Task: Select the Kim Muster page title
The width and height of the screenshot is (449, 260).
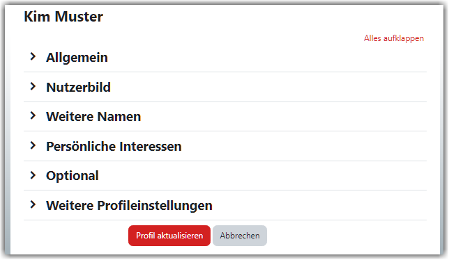Action: pos(63,17)
